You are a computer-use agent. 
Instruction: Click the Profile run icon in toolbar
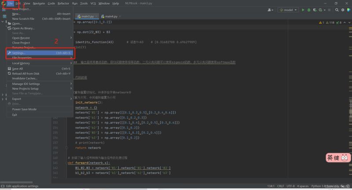pyautogui.click(x=320, y=10)
